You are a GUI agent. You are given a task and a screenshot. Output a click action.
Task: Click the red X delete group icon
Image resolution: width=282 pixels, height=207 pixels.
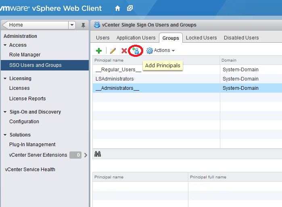pos(124,51)
